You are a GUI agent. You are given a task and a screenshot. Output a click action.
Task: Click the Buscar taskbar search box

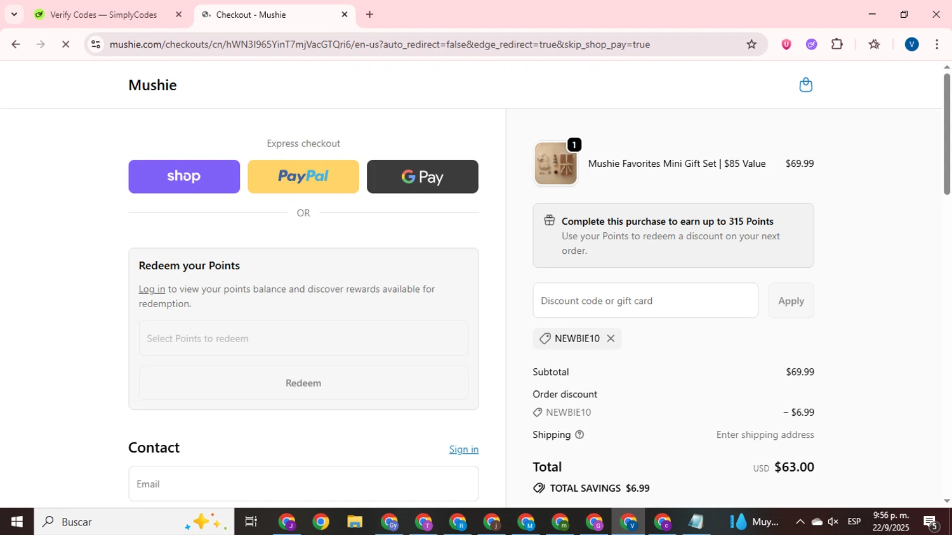[x=134, y=522]
